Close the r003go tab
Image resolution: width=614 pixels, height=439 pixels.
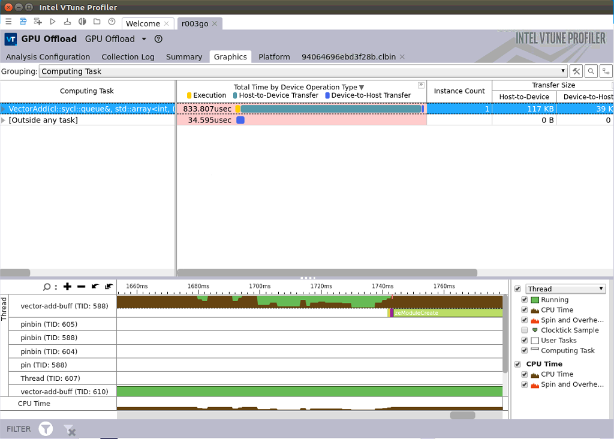tap(215, 23)
